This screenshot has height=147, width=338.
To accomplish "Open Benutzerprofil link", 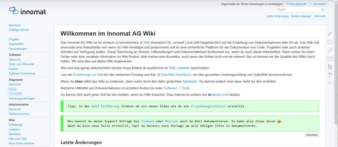I will (298, 4).
